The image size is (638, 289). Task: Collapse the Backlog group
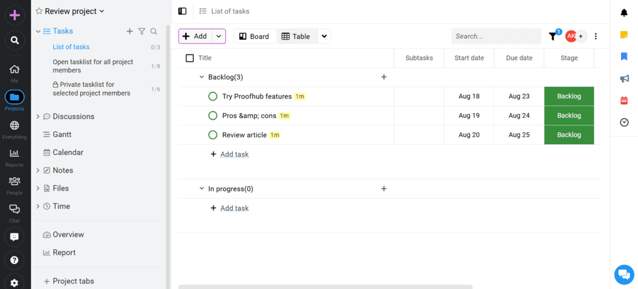point(201,77)
